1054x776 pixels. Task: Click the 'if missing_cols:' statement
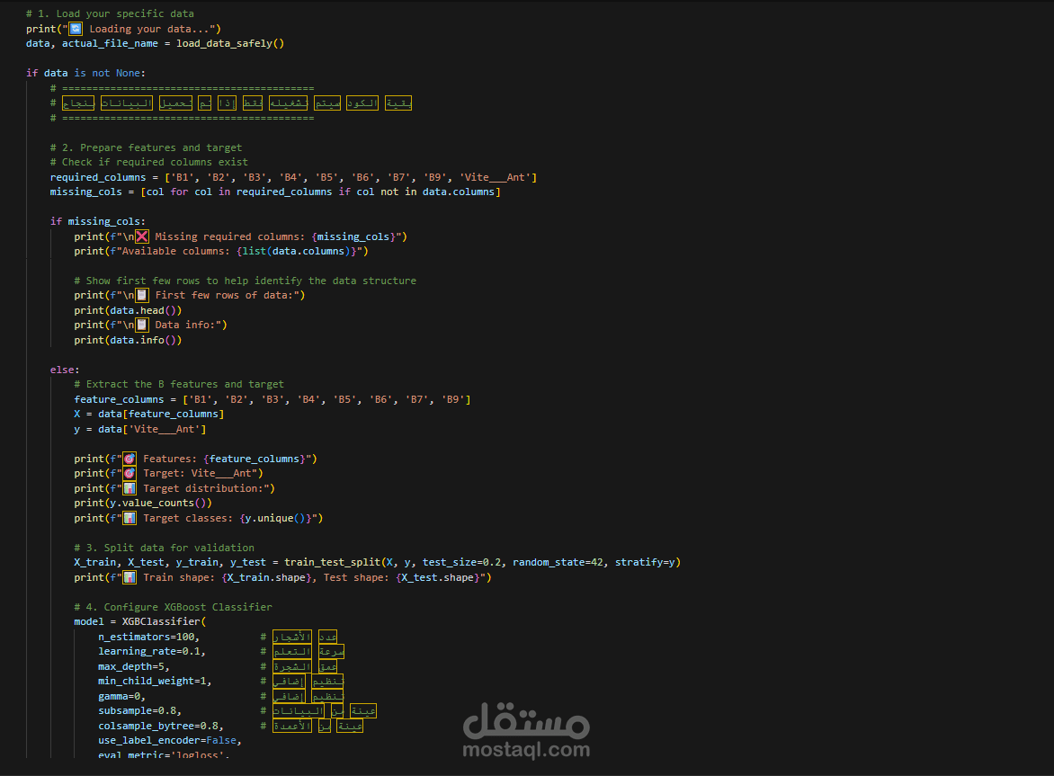click(97, 221)
